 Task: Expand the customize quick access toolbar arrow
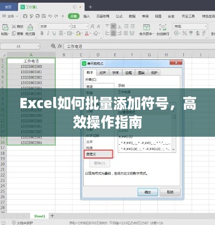pyautogui.click(x=63, y=16)
